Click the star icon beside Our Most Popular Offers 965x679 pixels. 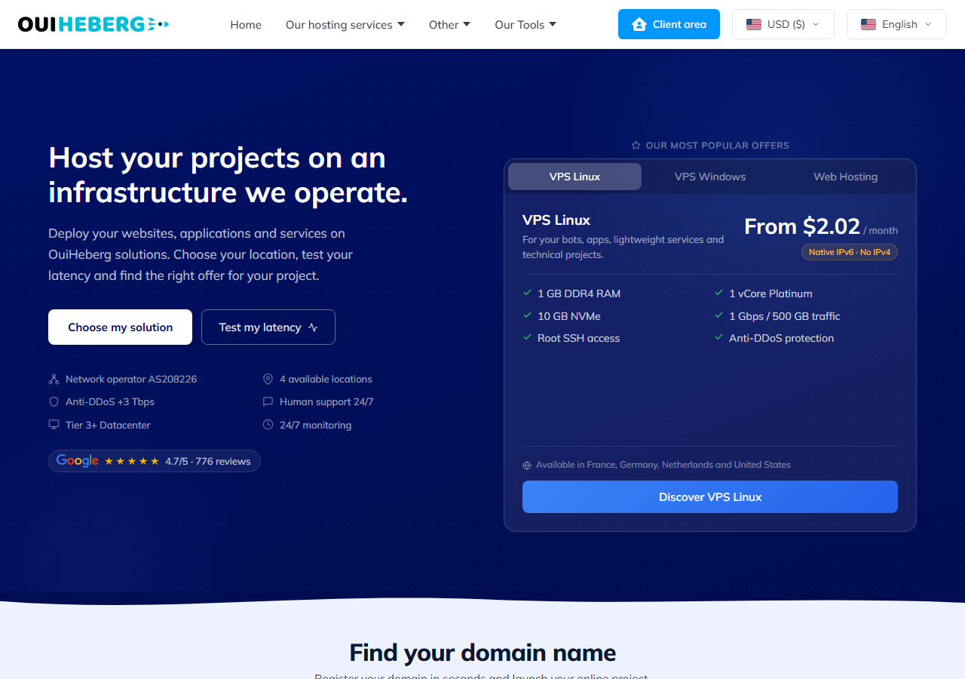636,145
